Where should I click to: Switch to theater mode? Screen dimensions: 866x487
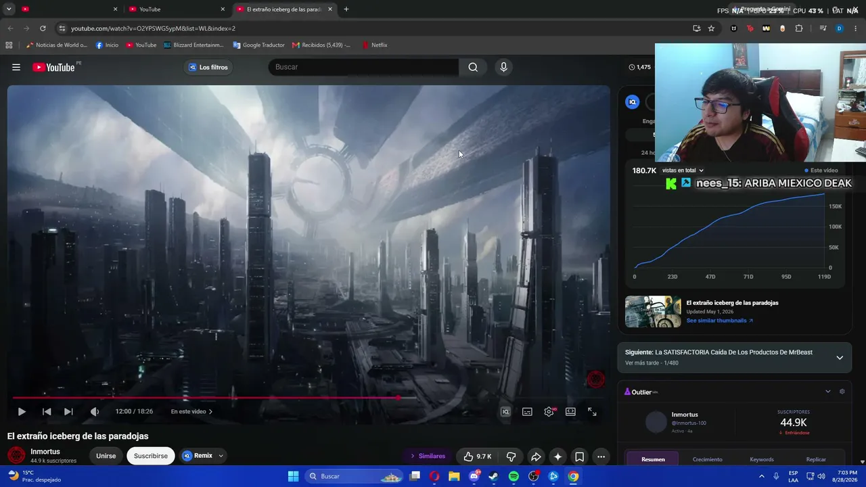click(570, 411)
